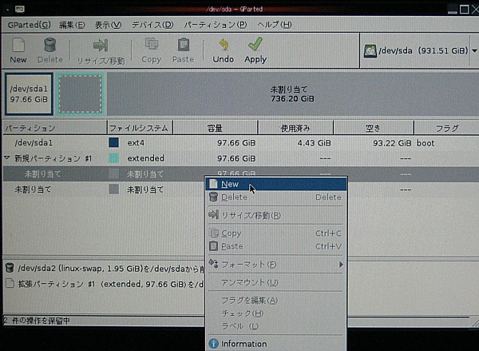
Task: Choose リサイズ/移動(R) in context menu
Action: 276,215
